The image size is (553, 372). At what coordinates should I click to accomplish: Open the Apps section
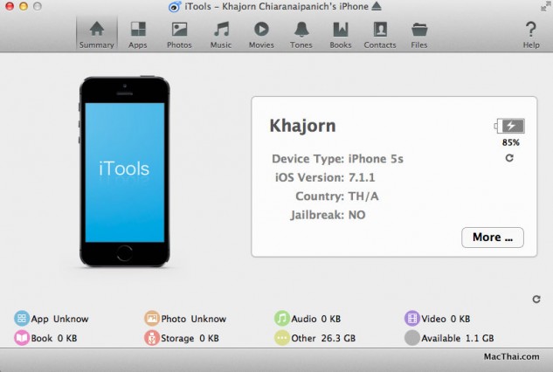[x=137, y=35]
